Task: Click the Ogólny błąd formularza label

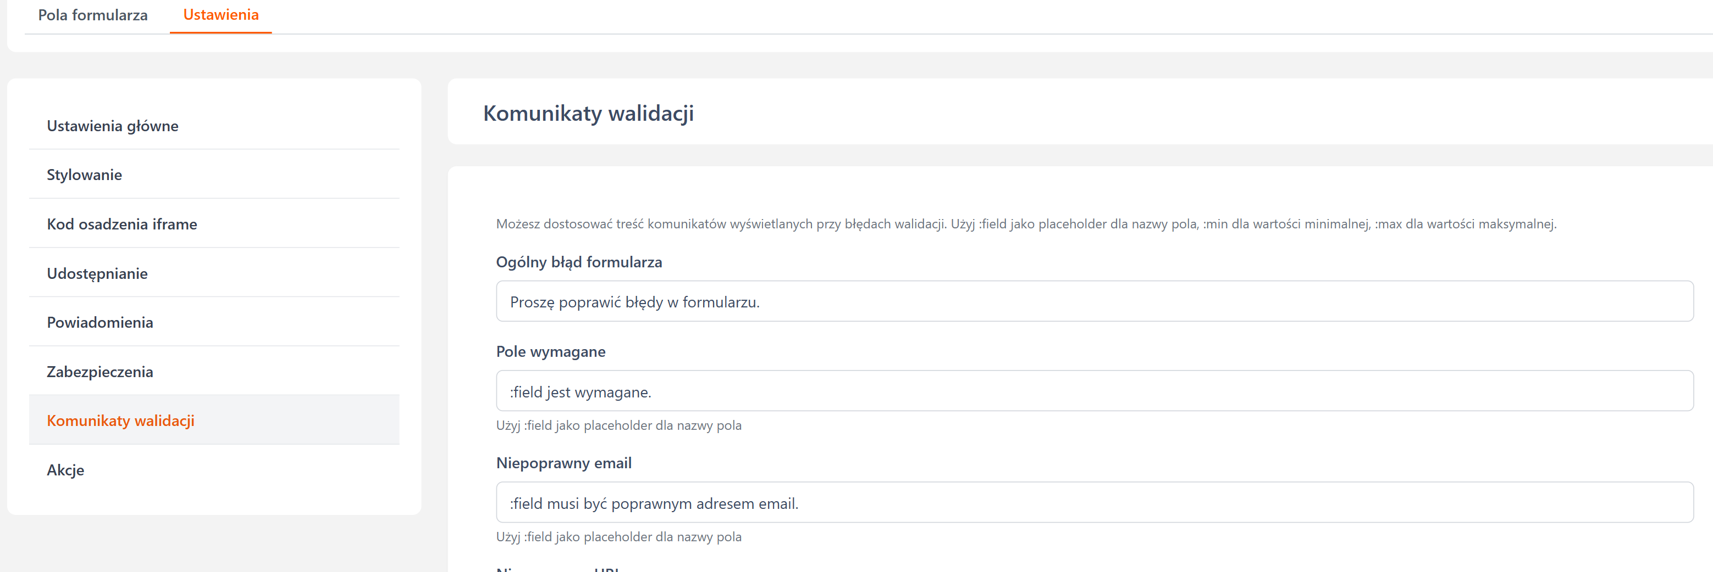Action: 578,262
